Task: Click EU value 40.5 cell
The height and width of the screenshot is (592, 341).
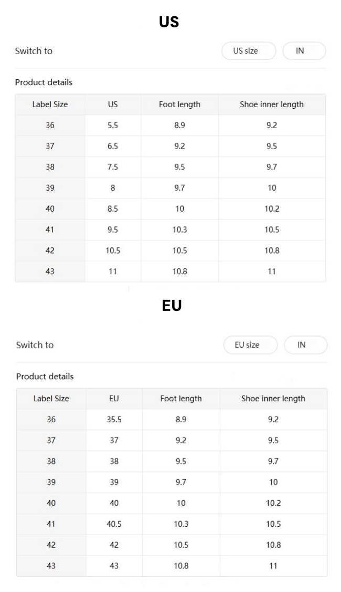Action: click(x=114, y=524)
